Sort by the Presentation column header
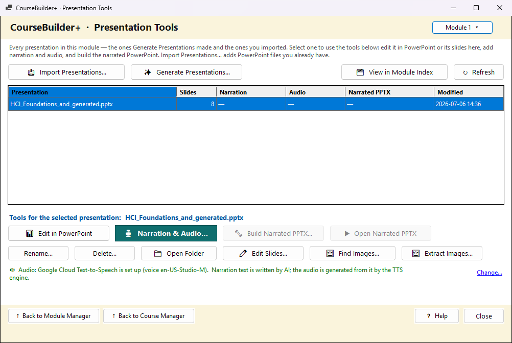 (x=92, y=92)
